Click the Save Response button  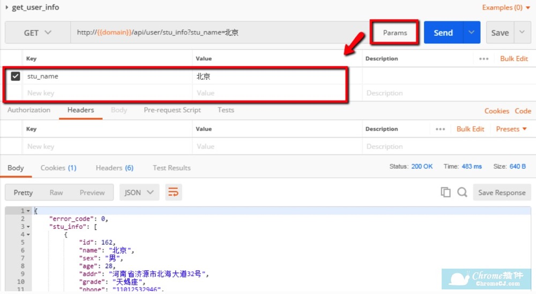coord(502,192)
